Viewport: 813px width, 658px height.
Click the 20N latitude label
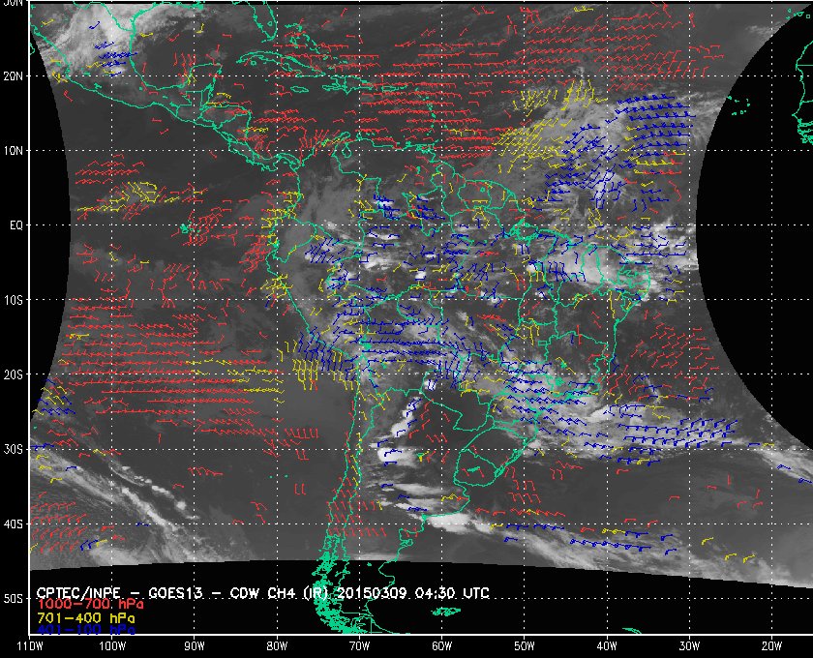pyautogui.click(x=13, y=76)
